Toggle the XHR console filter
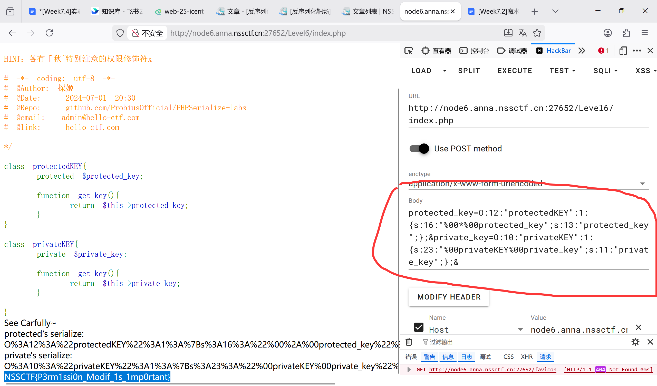 (527, 357)
